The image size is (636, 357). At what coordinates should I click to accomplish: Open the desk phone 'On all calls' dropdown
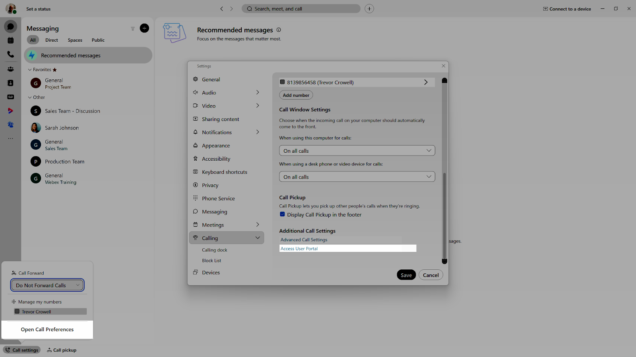click(x=357, y=177)
